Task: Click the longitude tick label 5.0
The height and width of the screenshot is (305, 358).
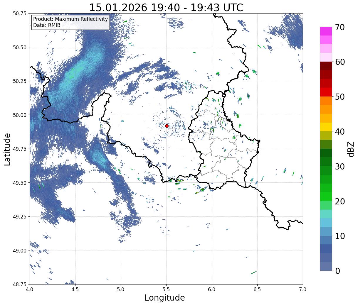Action: coord(121,289)
